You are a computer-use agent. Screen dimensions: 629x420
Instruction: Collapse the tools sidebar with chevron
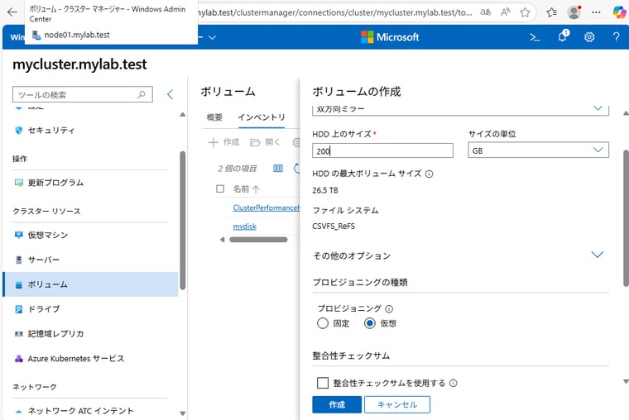point(170,94)
